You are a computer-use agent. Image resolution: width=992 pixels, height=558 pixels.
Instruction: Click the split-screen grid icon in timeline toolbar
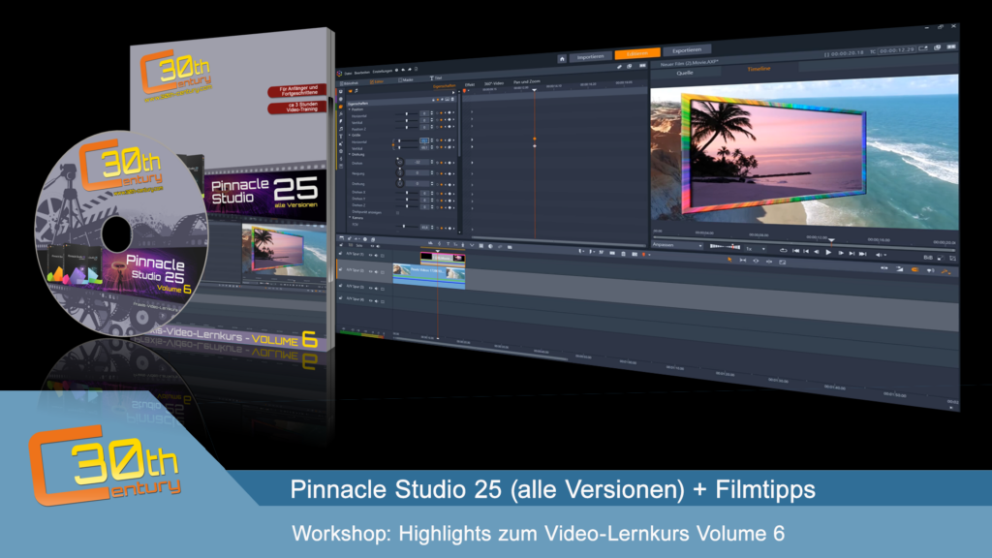click(x=481, y=246)
